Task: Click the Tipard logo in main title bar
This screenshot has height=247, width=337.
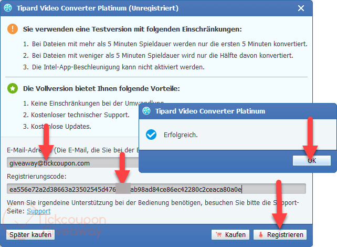Action: pyautogui.click(x=8, y=8)
